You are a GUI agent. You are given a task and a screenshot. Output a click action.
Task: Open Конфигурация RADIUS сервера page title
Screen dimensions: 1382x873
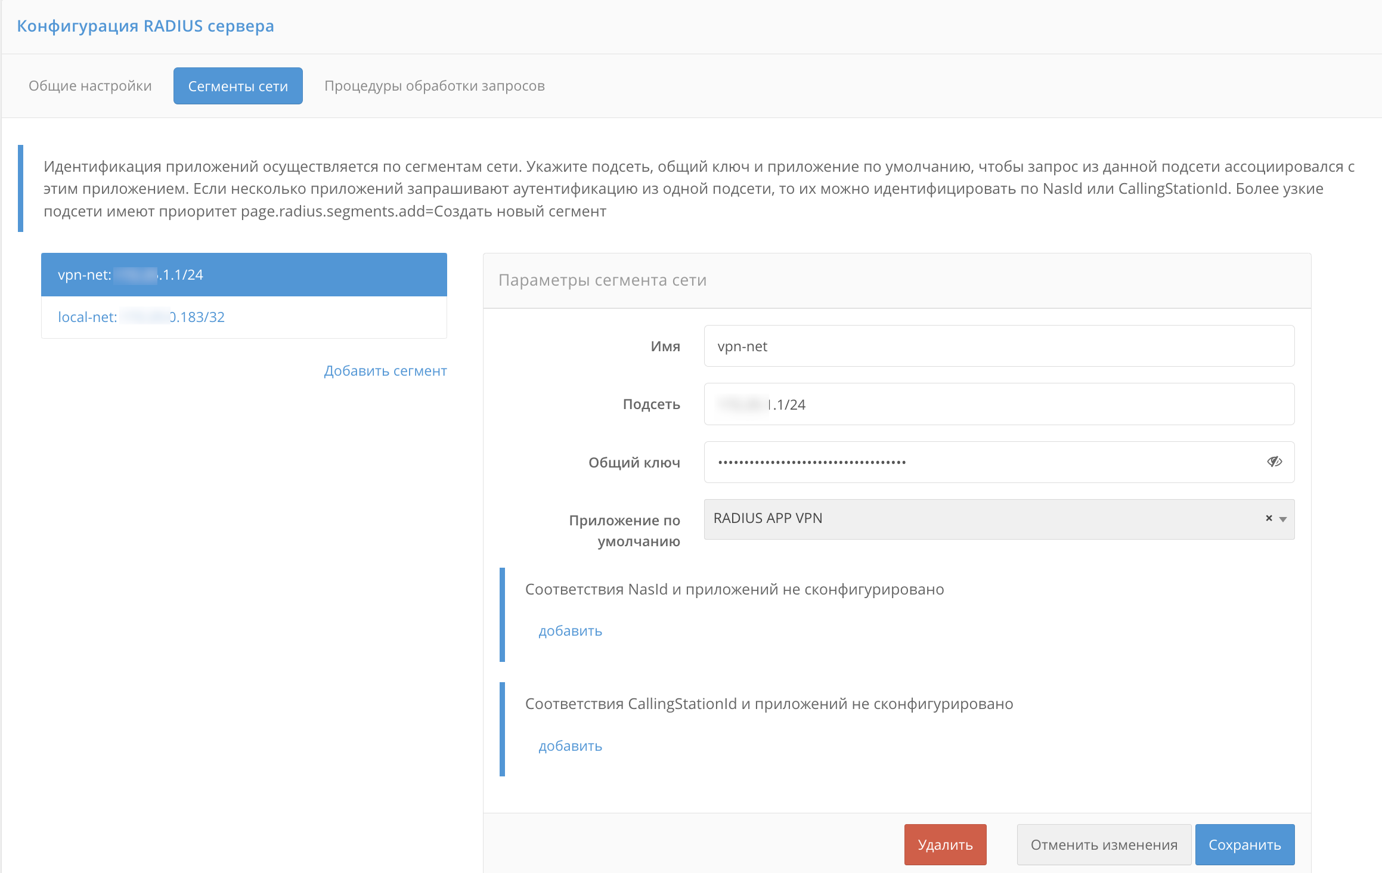[x=145, y=26]
